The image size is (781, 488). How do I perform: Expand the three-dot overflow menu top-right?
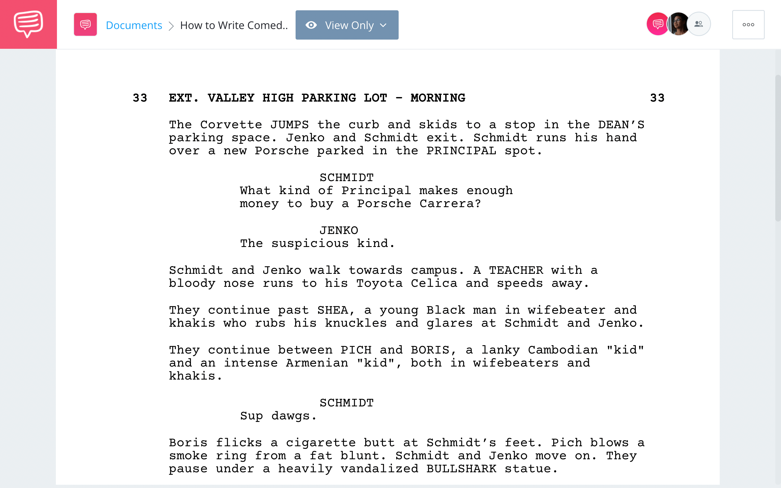748,25
